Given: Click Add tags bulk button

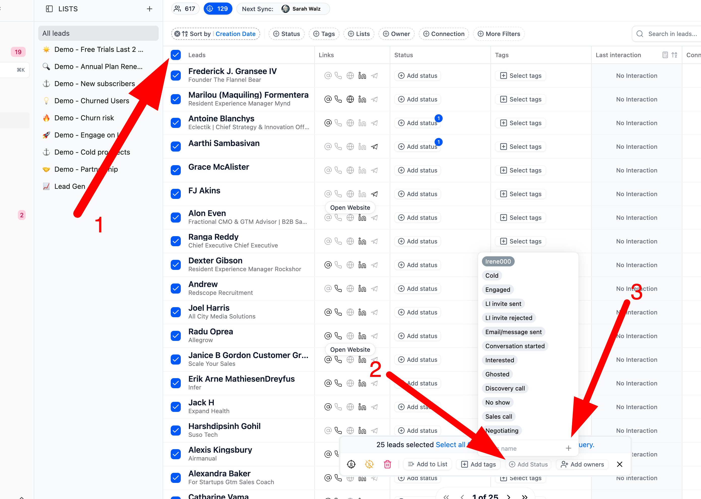Looking at the screenshot, I should click(479, 464).
